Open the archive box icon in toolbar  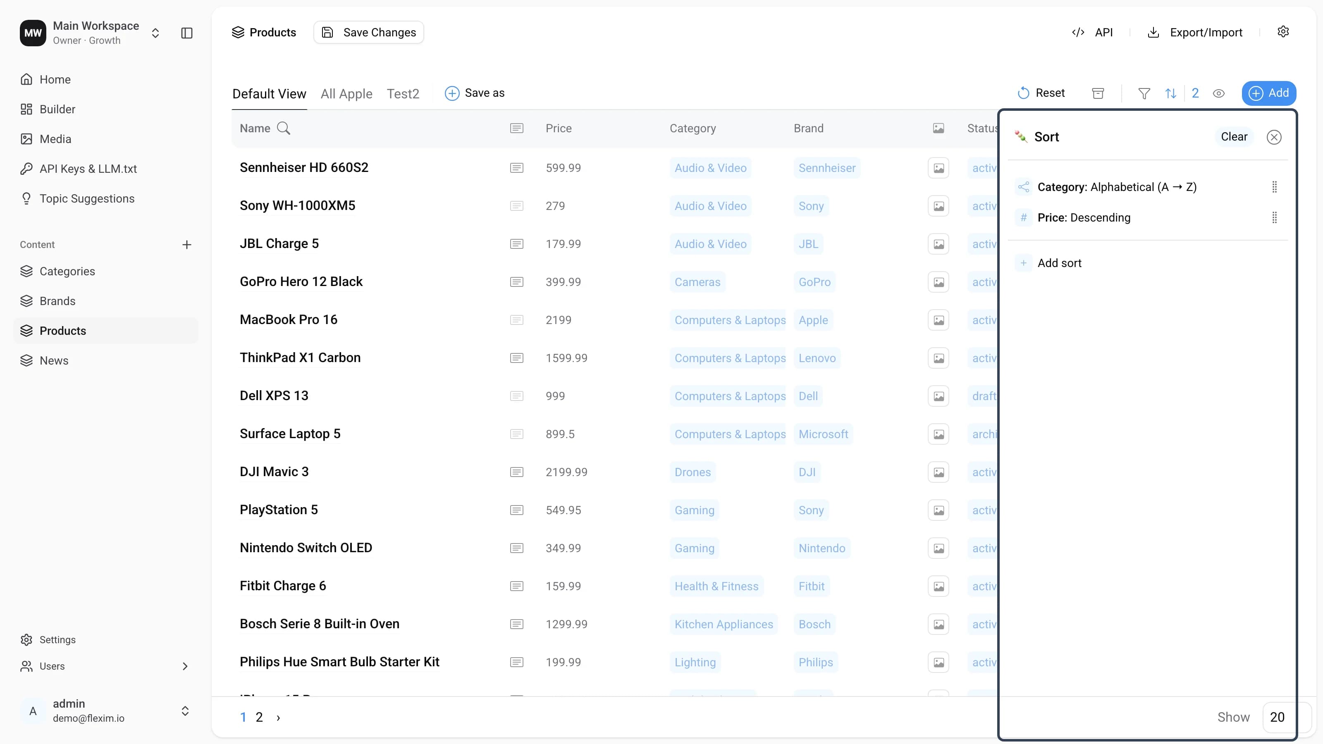[x=1098, y=93]
